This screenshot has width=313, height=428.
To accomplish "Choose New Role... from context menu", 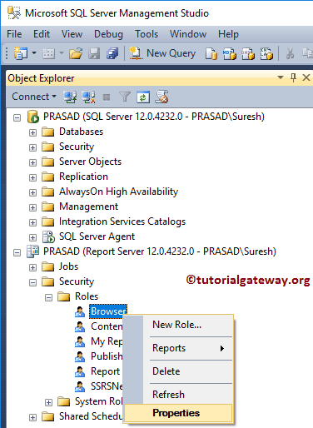I will (x=178, y=325).
